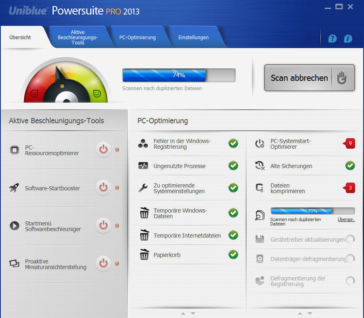Viewport: 364px width, 318px height.
Task: Click the PC-Systemstart-Optimierer power icon
Action: click(x=260, y=143)
